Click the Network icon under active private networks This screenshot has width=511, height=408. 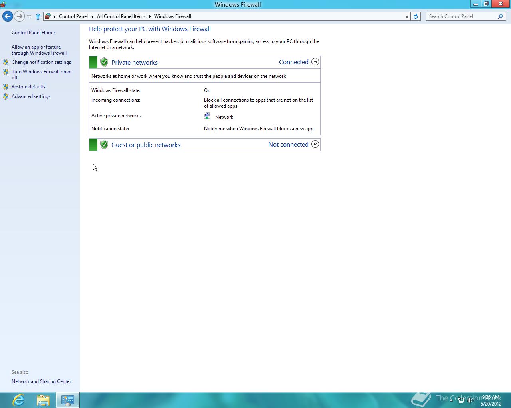pyautogui.click(x=207, y=115)
